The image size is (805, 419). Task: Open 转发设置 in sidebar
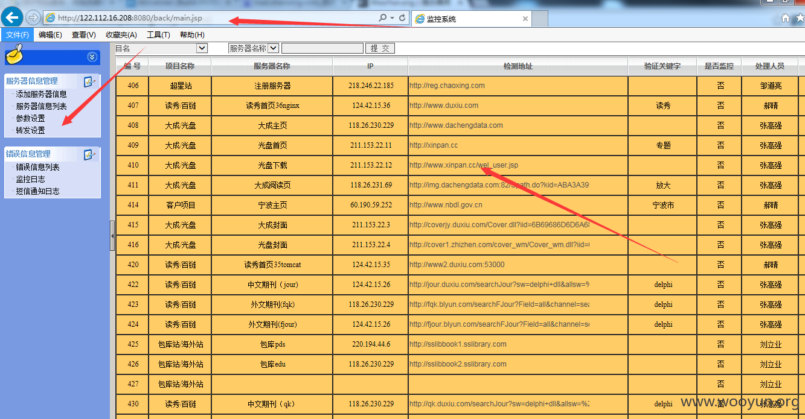coord(30,130)
